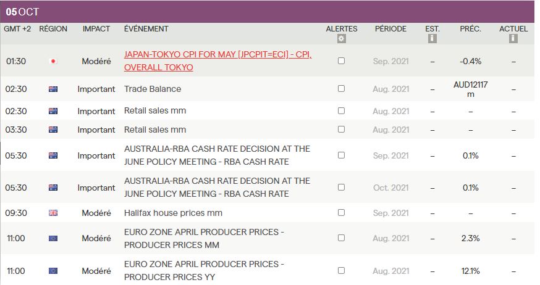Click the New Zealand flag at 03:30

tap(53, 130)
